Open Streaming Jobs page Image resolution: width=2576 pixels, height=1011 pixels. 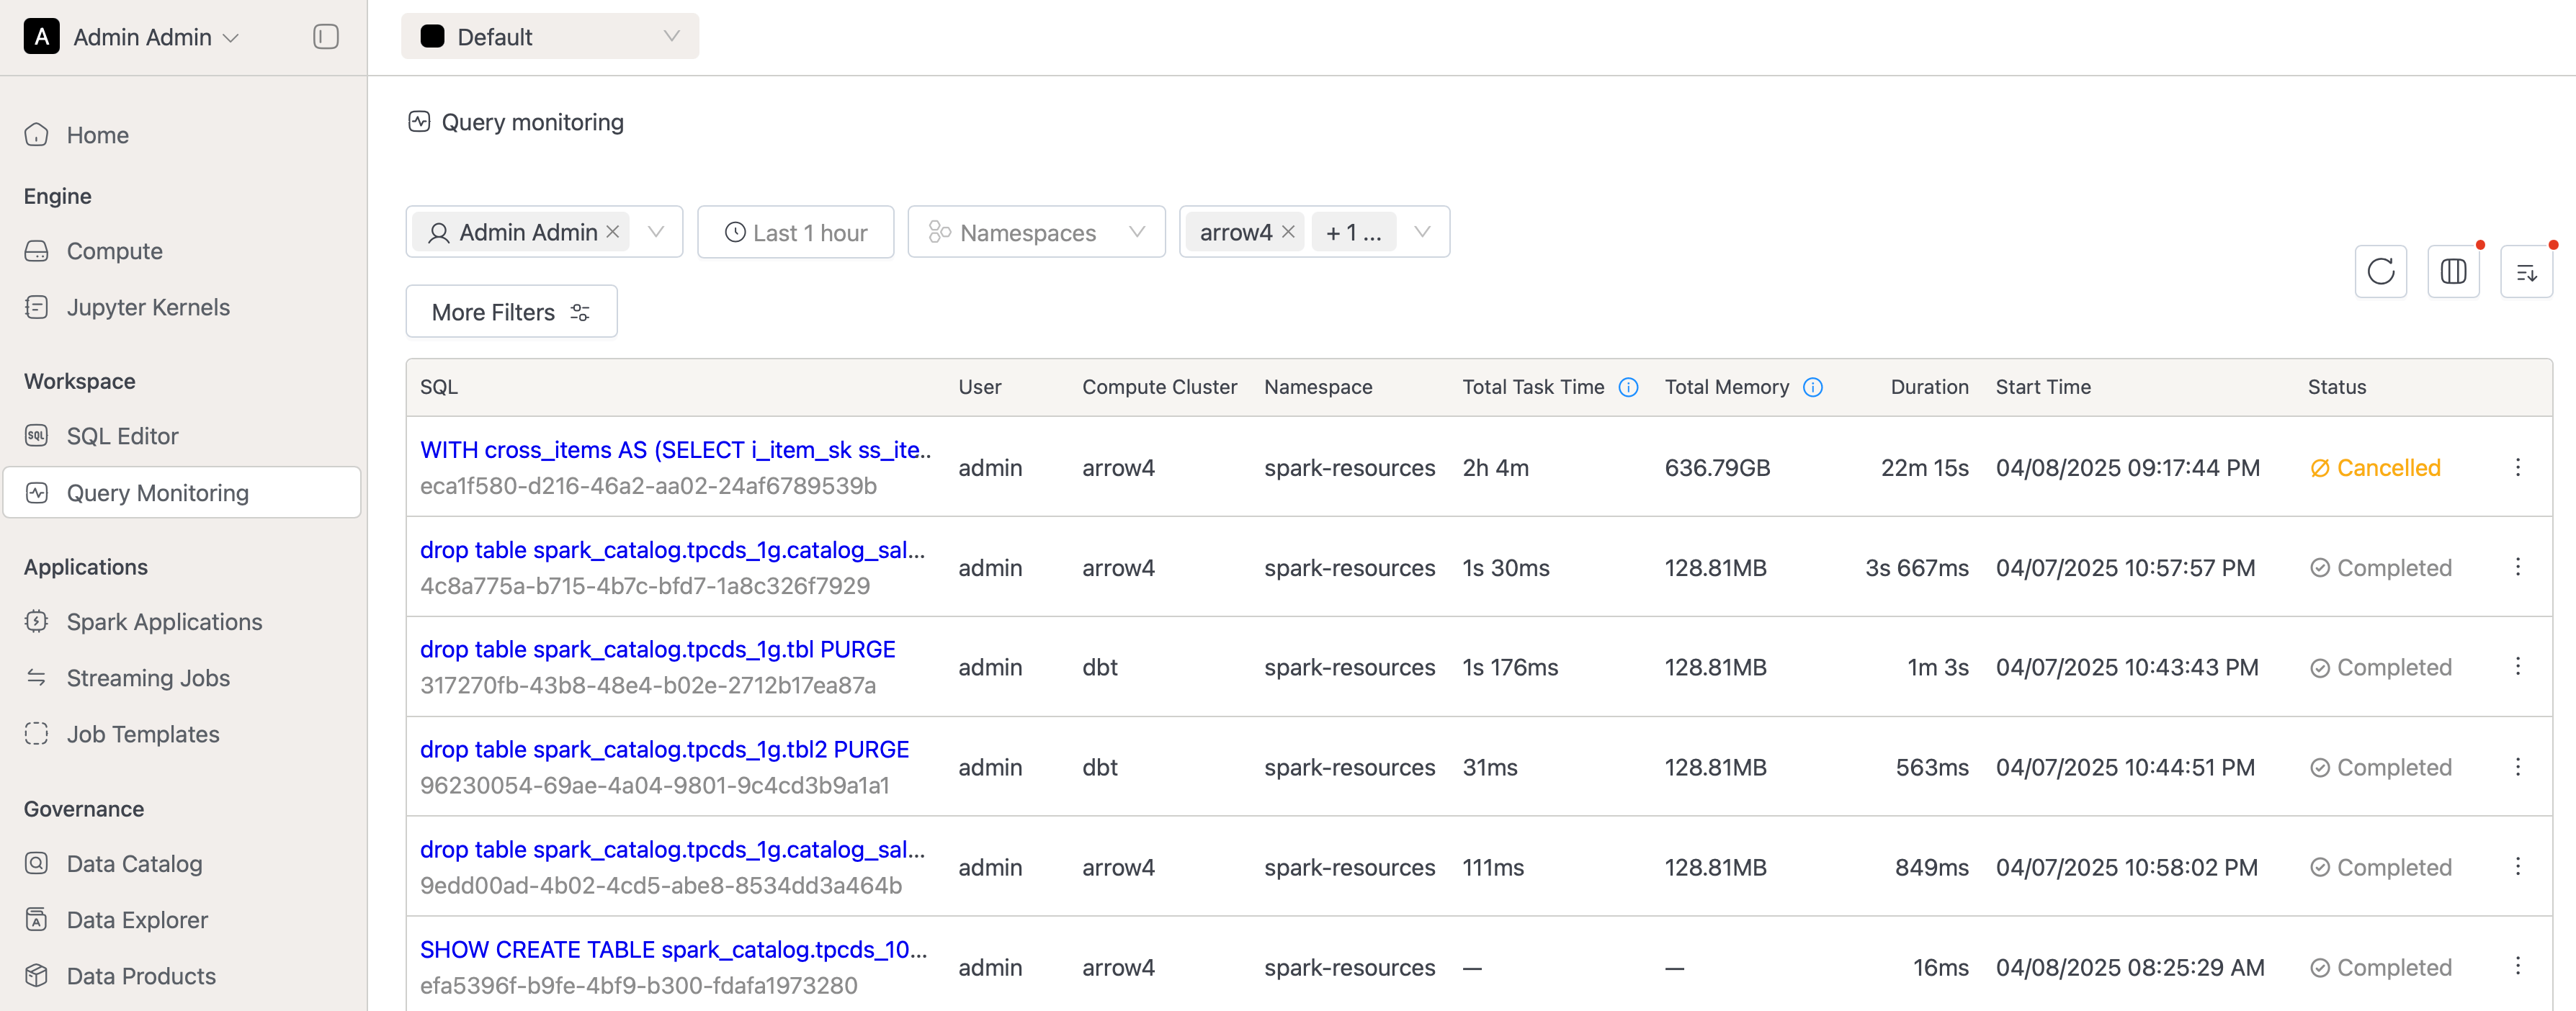click(181, 678)
